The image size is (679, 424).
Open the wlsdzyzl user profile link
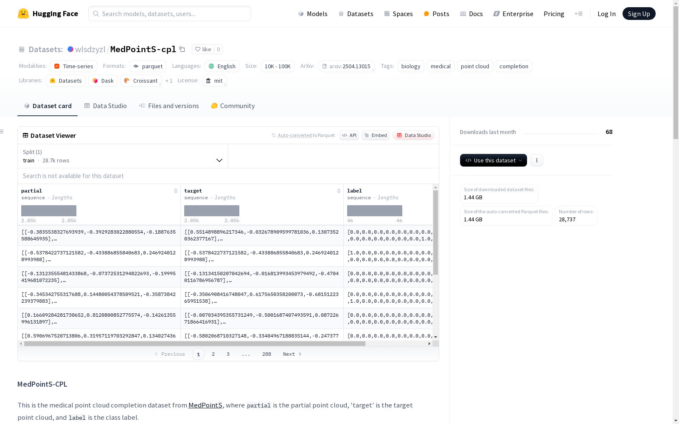[x=90, y=49]
